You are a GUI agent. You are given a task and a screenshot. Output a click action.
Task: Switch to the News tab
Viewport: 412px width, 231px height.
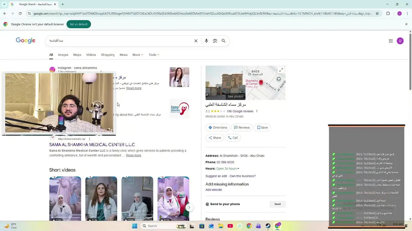click(x=124, y=55)
